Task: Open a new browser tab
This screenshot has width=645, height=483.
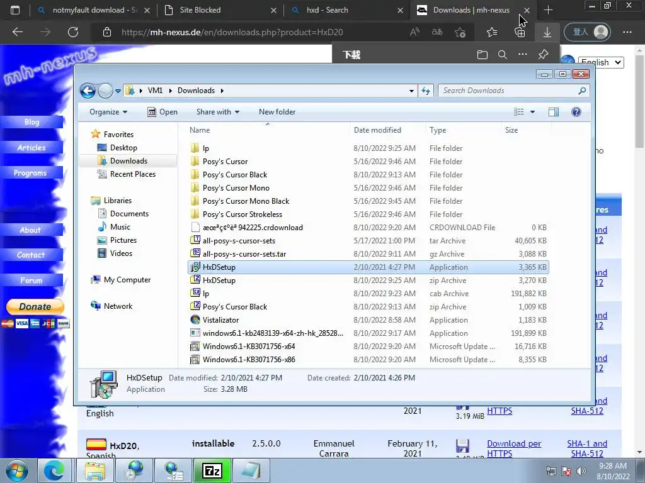Action: pyautogui.click(x=548, y=10)
